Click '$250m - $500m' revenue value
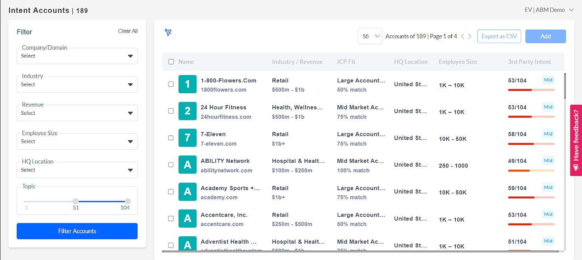Image resolution: width=582 pixels, height=260 pixels. click(x=292, y=224)
